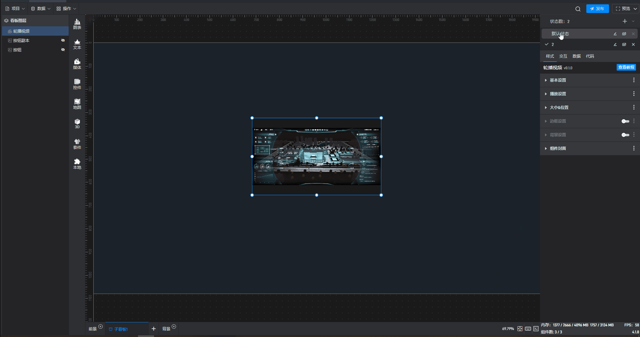Open the 项目 menu

pyautogui.click(x=15, y=9)
